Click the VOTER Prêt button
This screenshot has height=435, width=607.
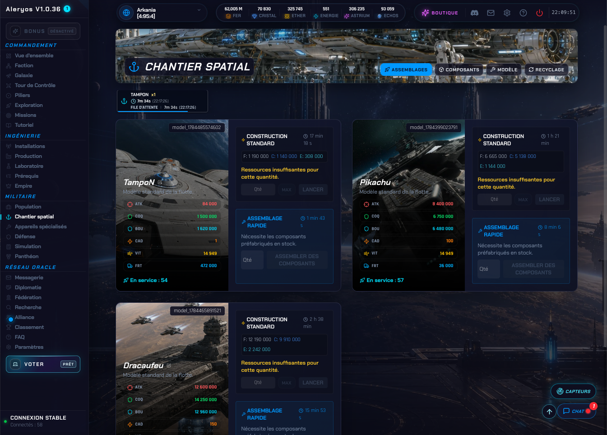point(43,364)
